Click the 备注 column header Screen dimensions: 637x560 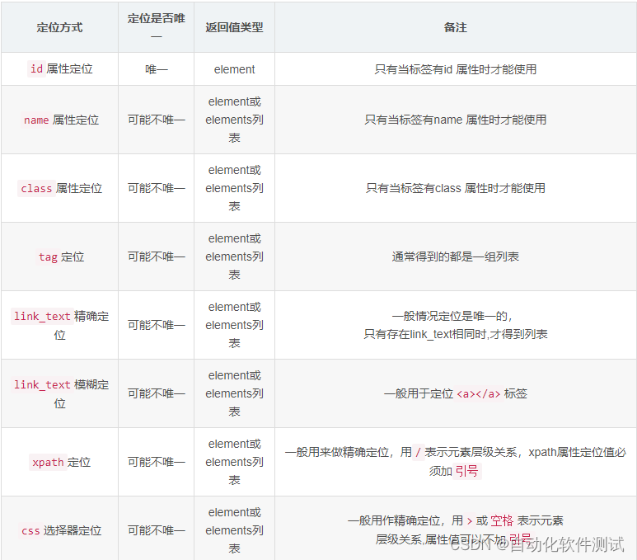tap(455, 27)
